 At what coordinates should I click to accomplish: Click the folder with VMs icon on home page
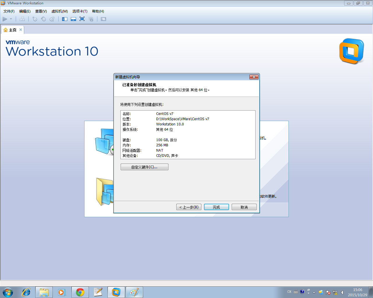point(105,192)
